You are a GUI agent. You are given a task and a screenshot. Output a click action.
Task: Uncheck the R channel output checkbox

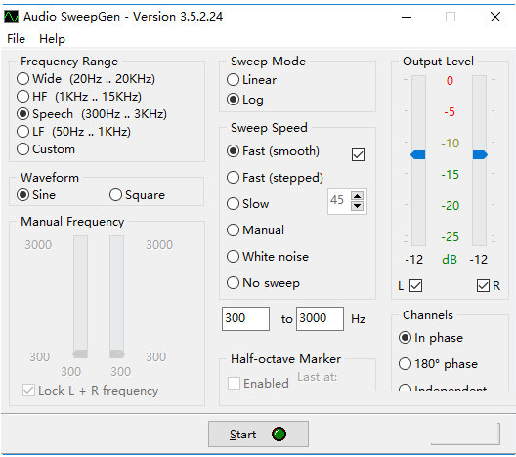[483, 285]
